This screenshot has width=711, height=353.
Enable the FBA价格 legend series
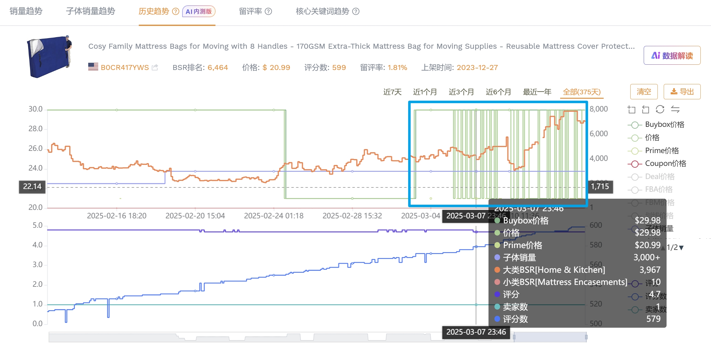(650, 190)
